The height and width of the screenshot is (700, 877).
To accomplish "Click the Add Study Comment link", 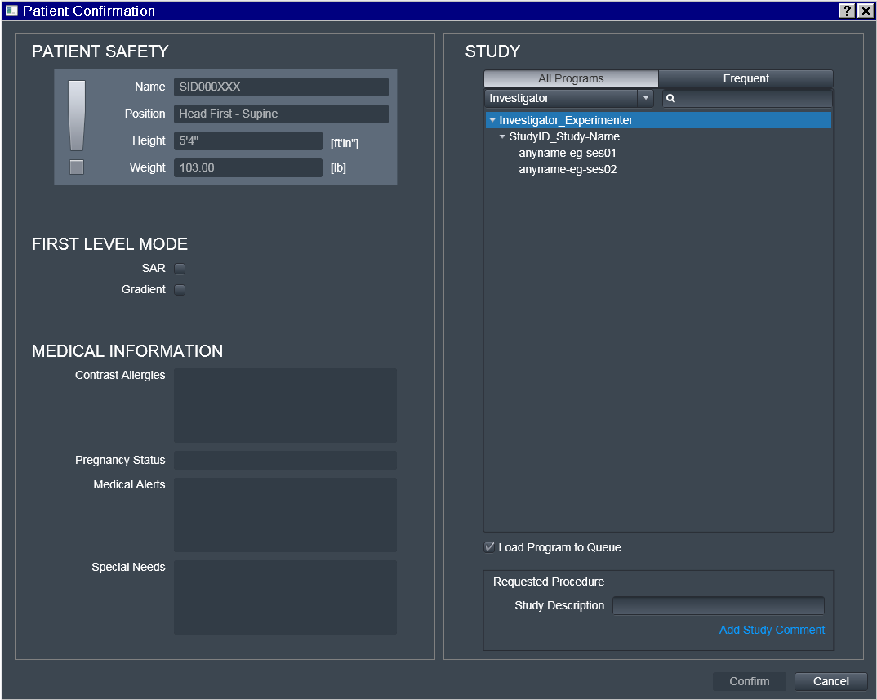I will 772,630.
